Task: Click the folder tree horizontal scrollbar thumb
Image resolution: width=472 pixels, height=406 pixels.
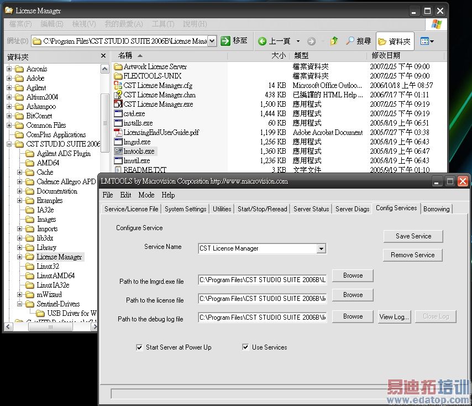Action: 51,327
